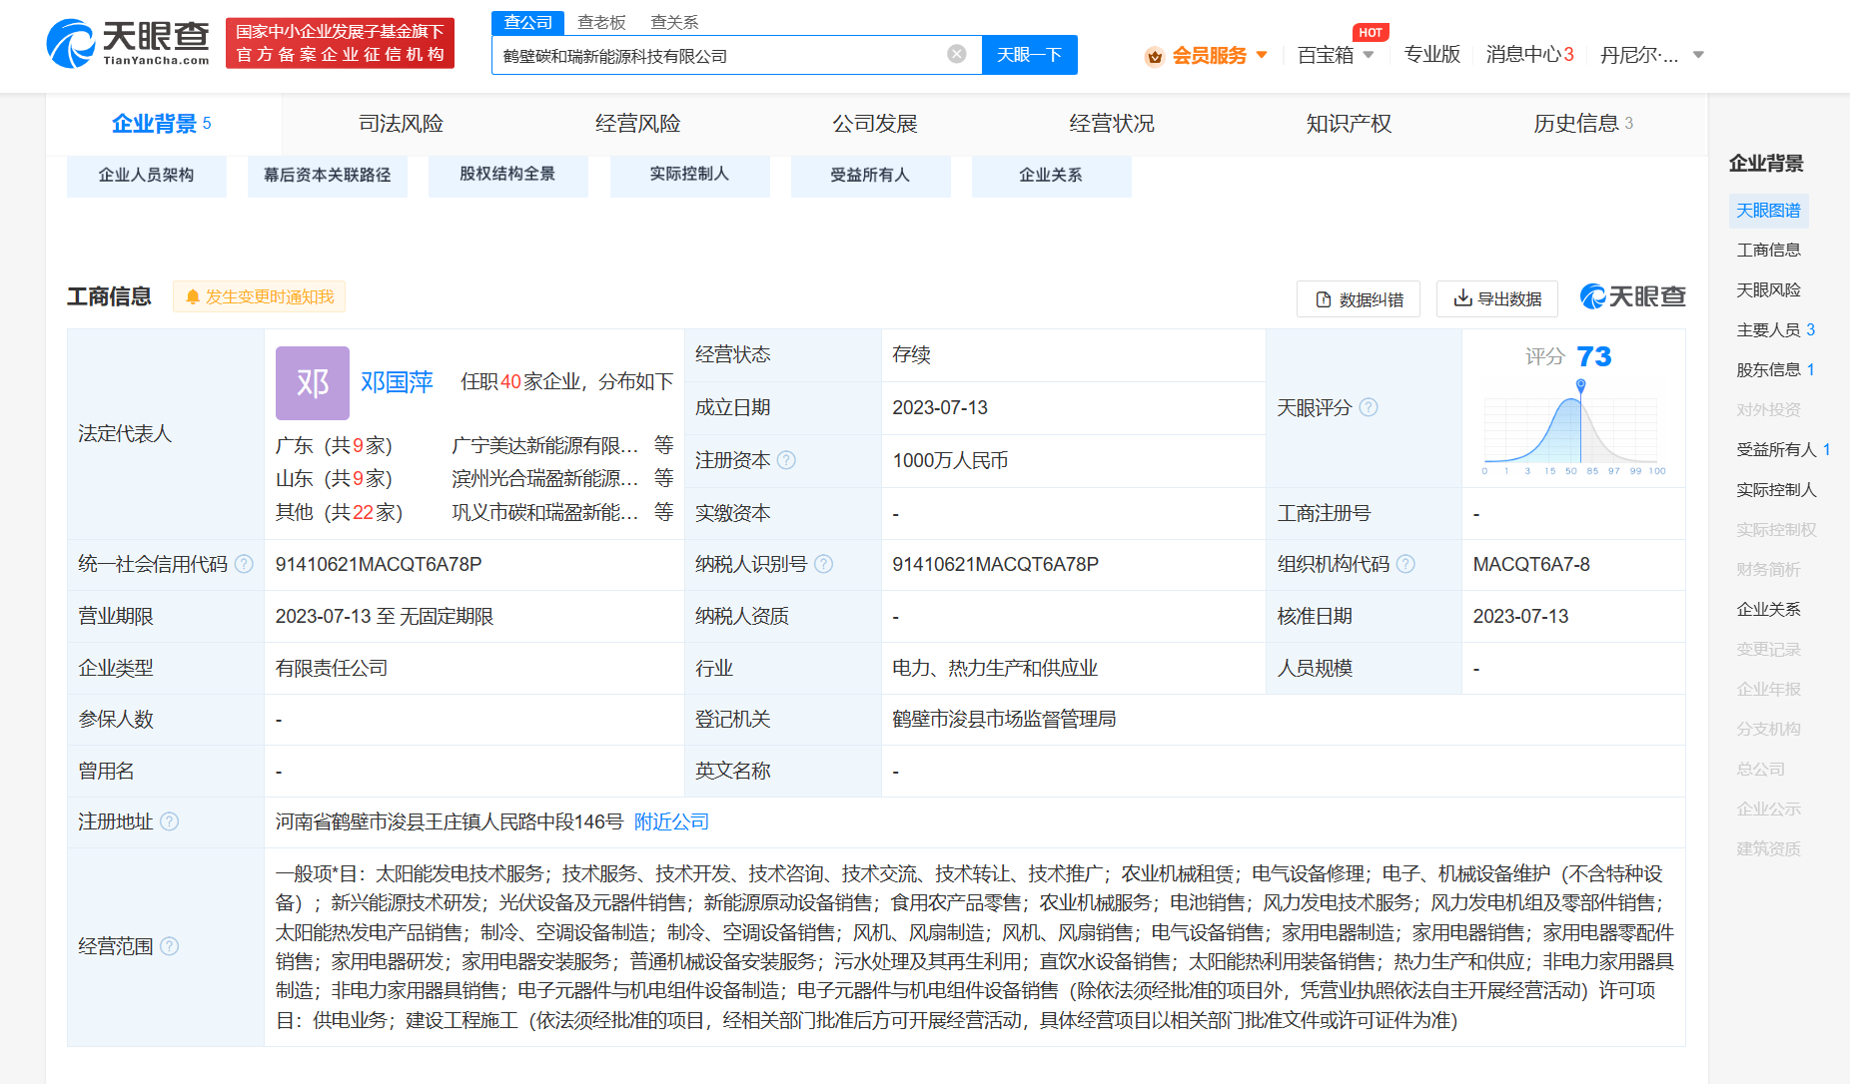The width and height of the screenshot is (1850, 1084).
Task: Click the 天眼一下 search button
Action: click(1029, 55)
